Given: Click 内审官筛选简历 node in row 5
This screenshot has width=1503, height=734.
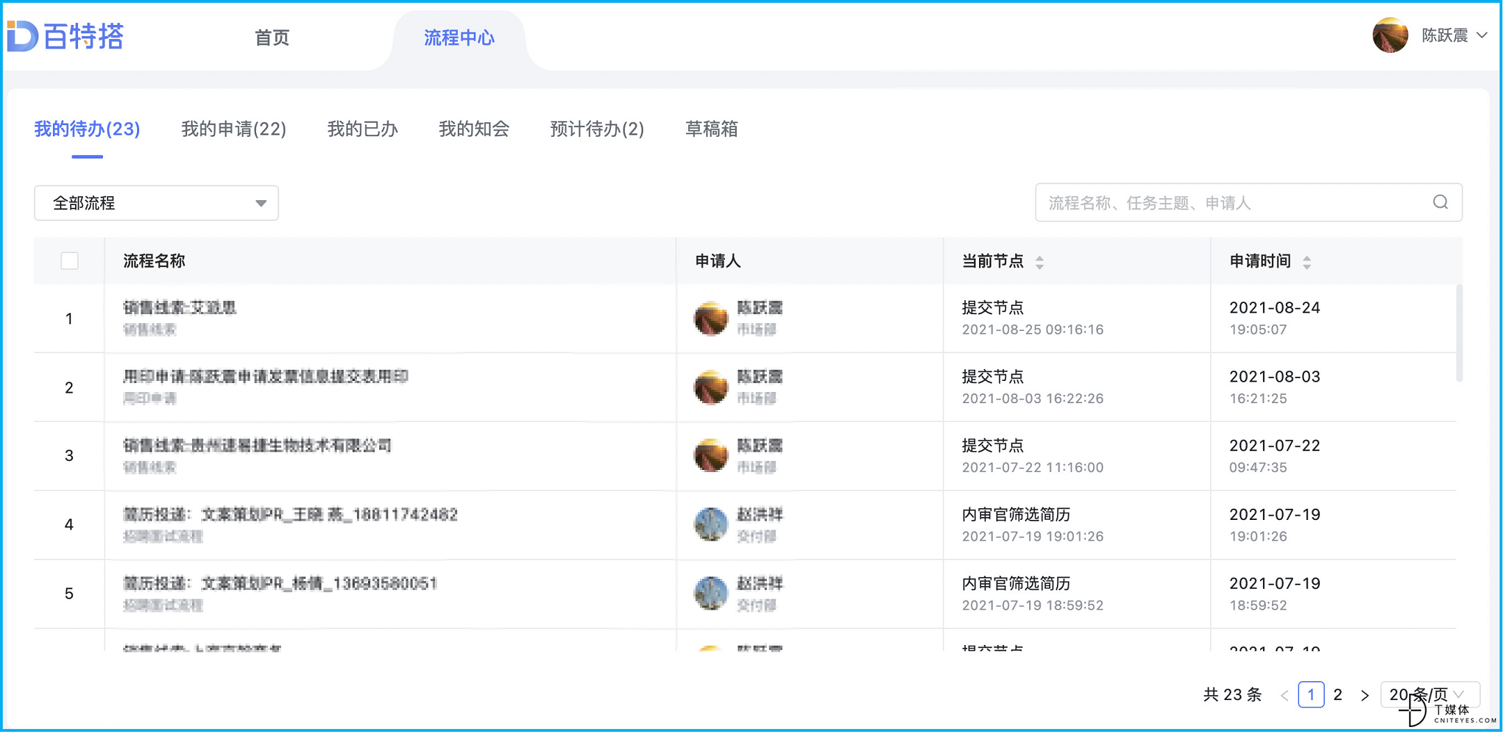Looking at the screenshot, I should pos(1016,583).
